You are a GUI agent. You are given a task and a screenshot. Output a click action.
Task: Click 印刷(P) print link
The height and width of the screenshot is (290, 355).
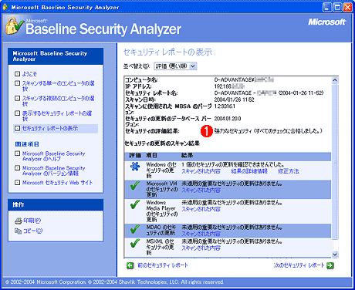click(32, 221)
